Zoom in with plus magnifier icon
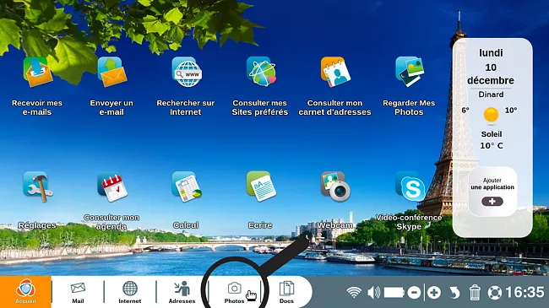 pos(434,293)
